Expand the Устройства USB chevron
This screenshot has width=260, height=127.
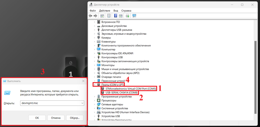[x=95, y=116]
